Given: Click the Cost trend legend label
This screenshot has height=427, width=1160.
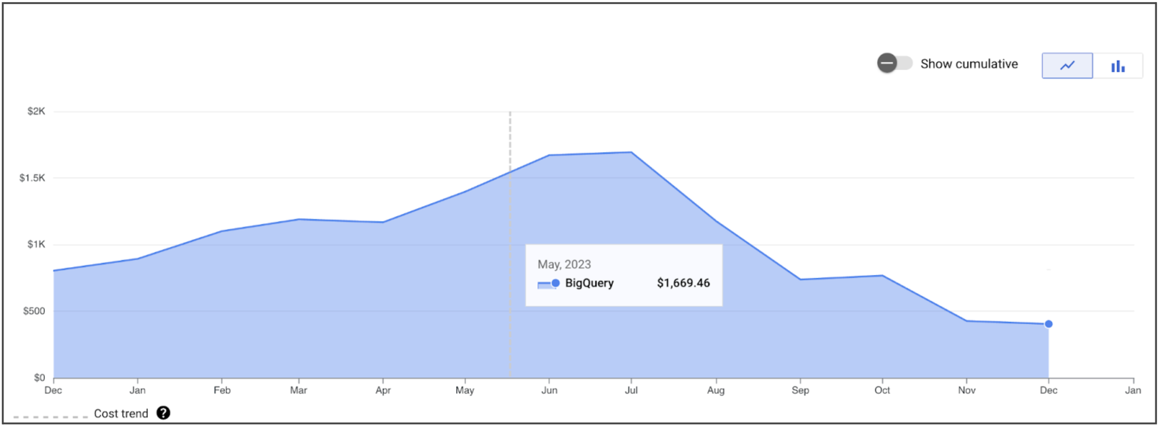Looking at the screenshot, I should click(121, 414).
